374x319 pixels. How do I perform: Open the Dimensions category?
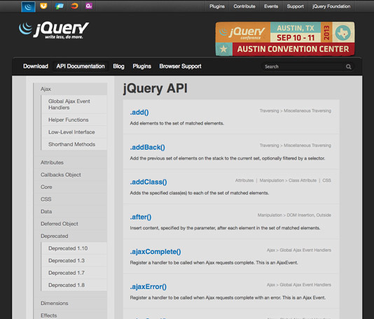point(55,304)
